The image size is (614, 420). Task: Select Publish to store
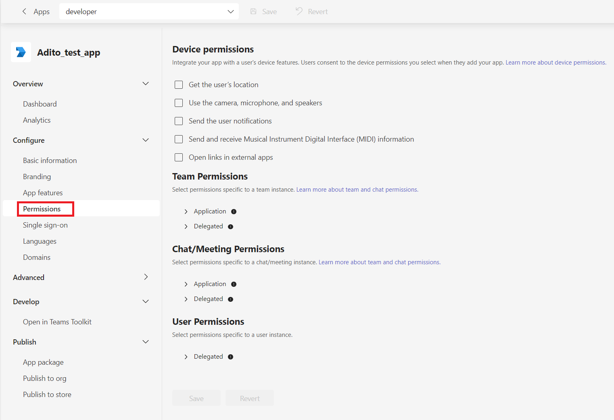coord(47,395)
